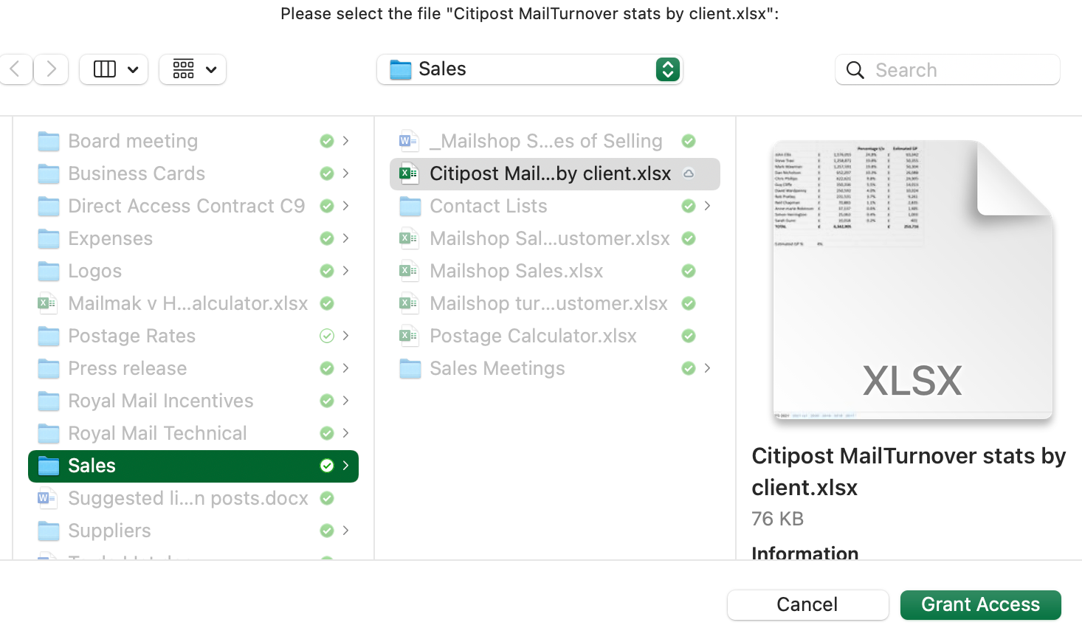The height and width of the screenshot is (642, 1082).
Task: Expand the Sales Meetings folder chevron
Action: click(707, 368)
